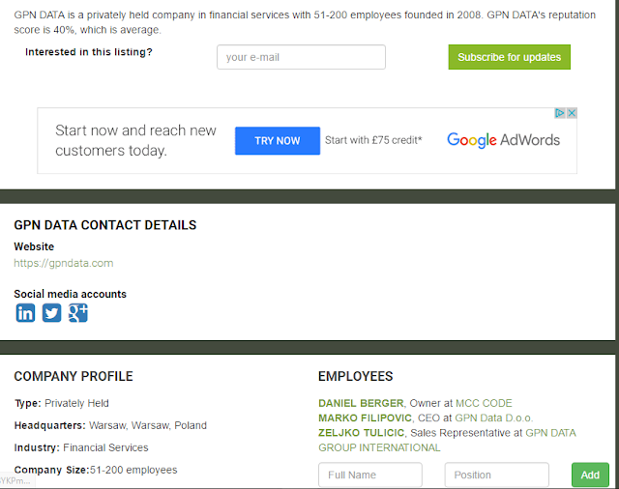Open the Google Plus social icon
Screen dimensions: 619x489
pos(77,313)
